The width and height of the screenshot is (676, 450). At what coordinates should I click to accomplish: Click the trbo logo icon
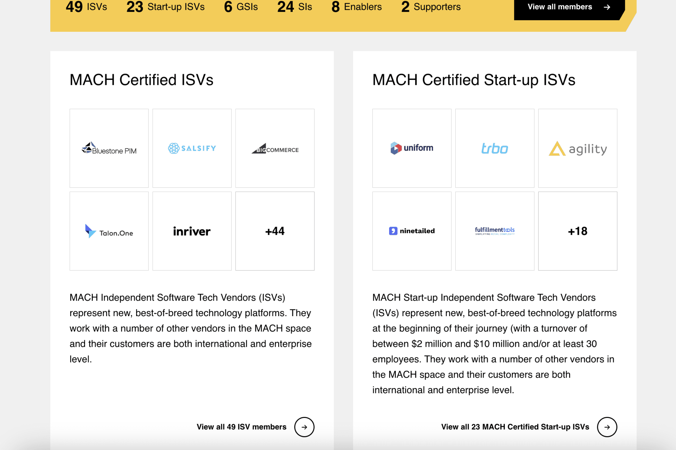(494, 148)
